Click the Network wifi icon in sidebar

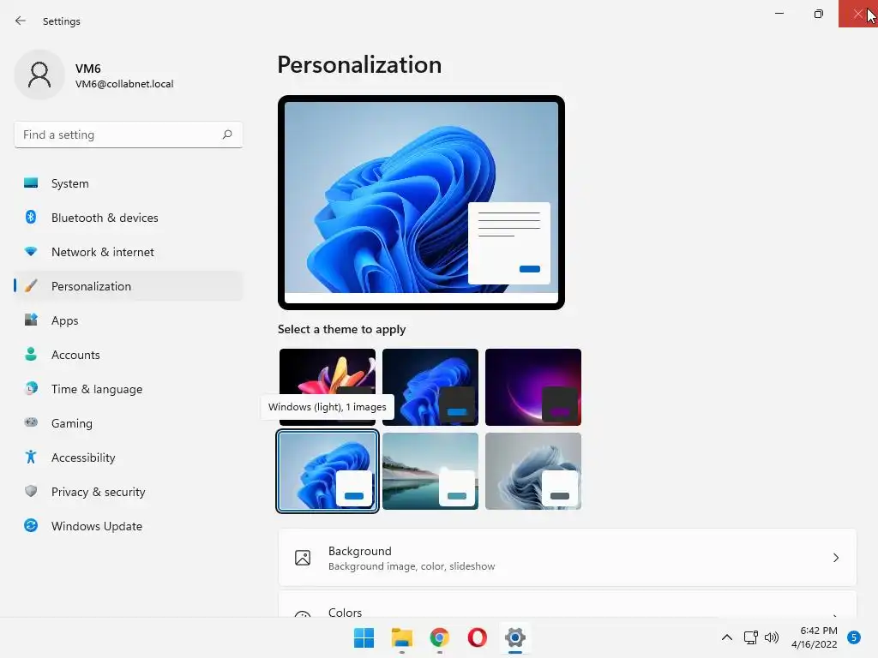pos(31,252)
